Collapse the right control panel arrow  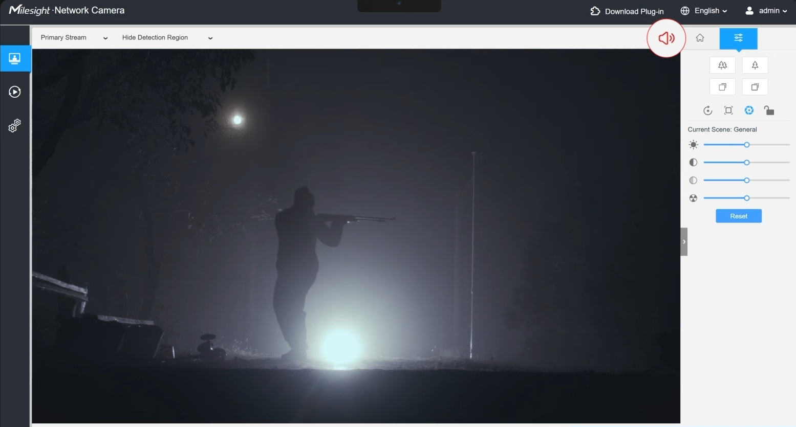[684, 241]
